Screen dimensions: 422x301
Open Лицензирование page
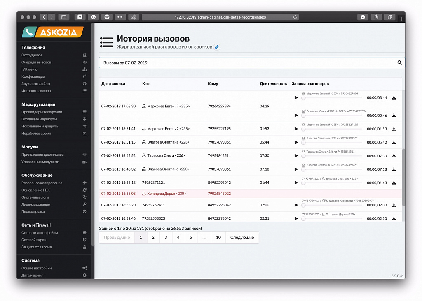[x=36, y=204]
